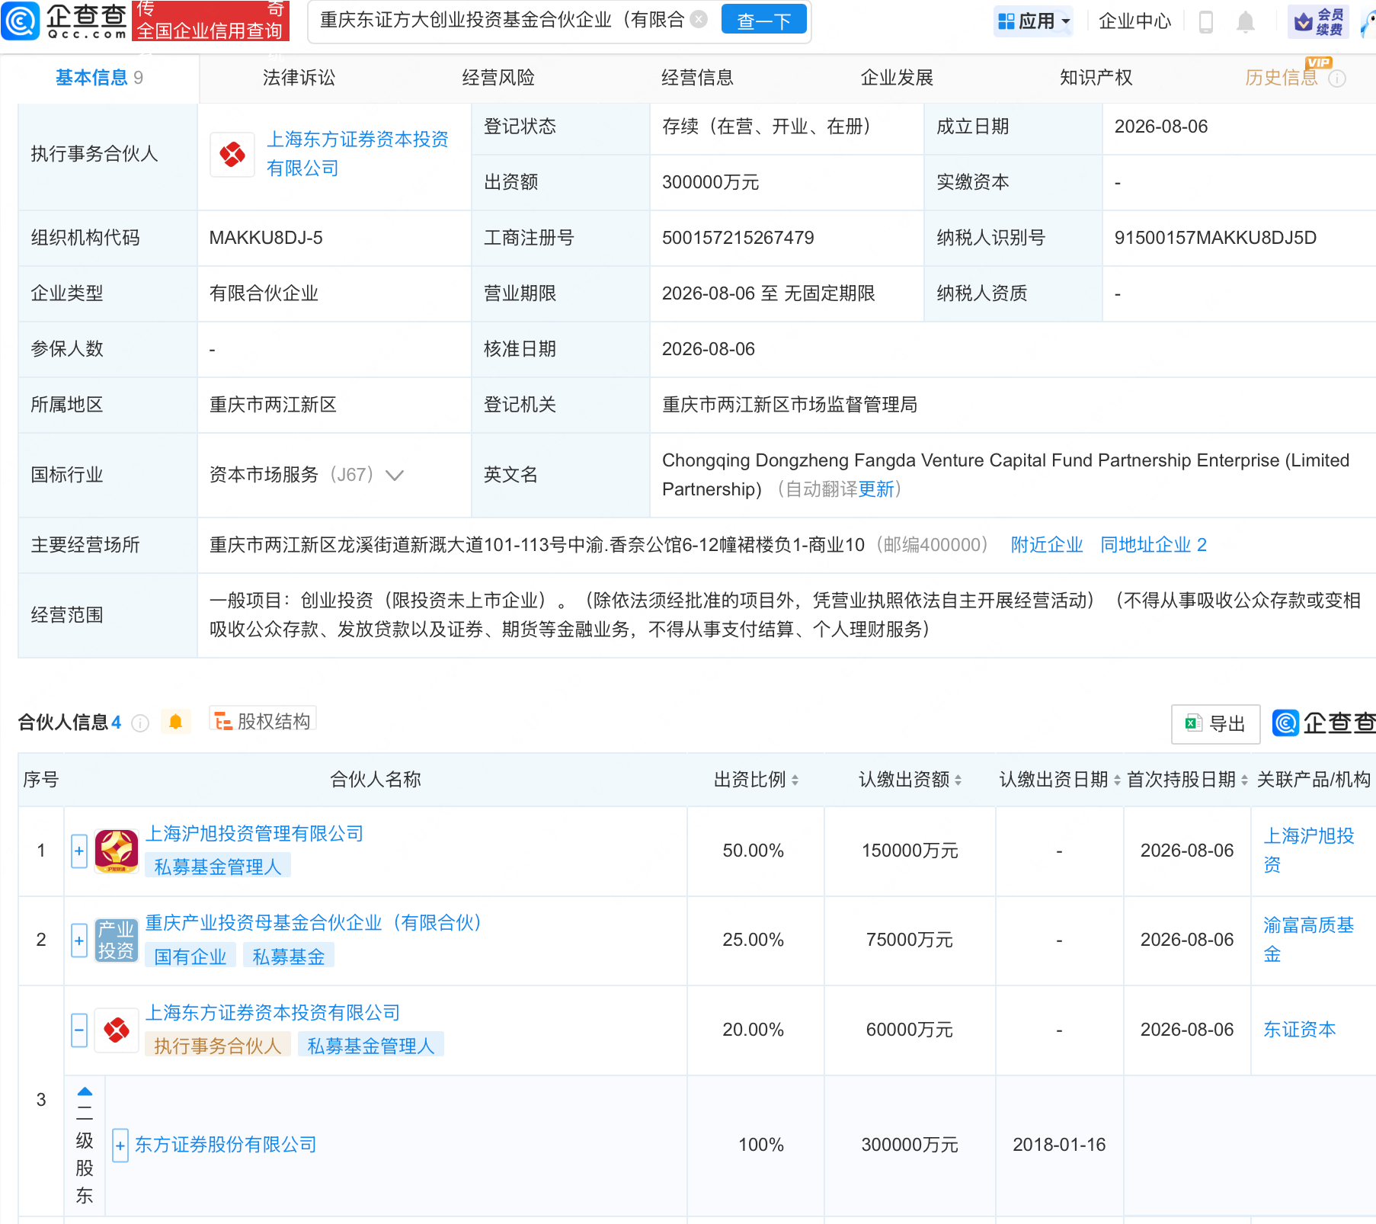Click the 国有企业 tag
The height and width of the screenshot is (1224, 1376).
(x=190, y=956)
